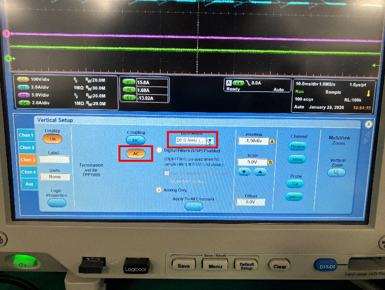This screenshot has width=385, height=290.
Task: Open the Bandwidth dropdown list
Action: [x=210, y=140]
